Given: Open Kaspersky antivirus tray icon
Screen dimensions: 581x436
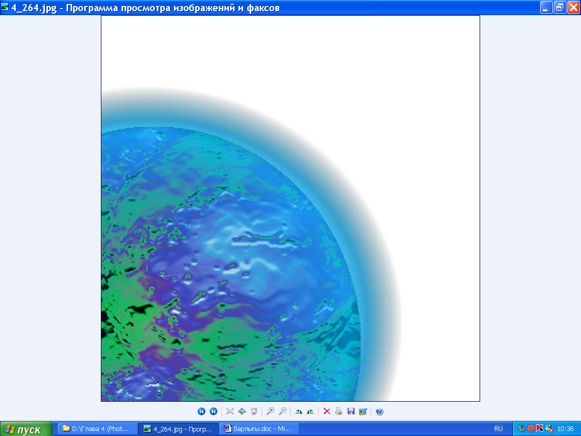Looking at the screenshot, I should (540, 428).
